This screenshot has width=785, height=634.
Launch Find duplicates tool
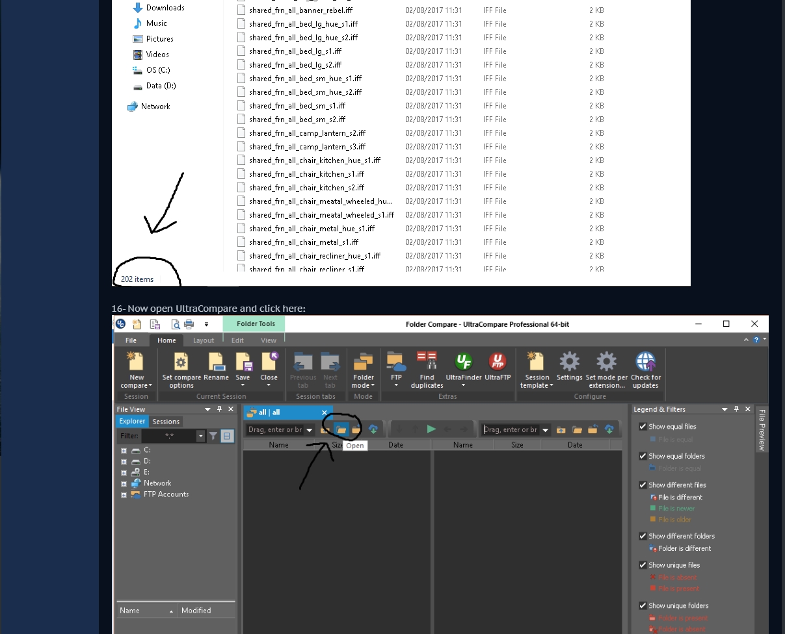427,370
